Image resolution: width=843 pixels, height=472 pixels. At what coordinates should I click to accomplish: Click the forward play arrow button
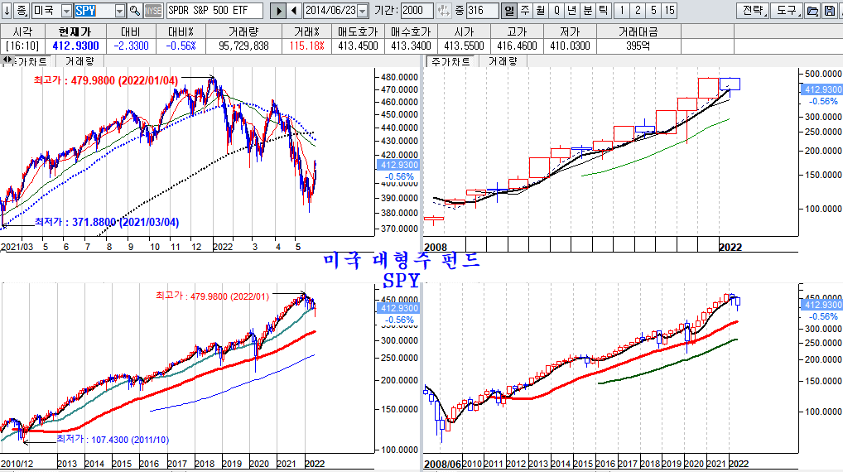coord(279,11)
